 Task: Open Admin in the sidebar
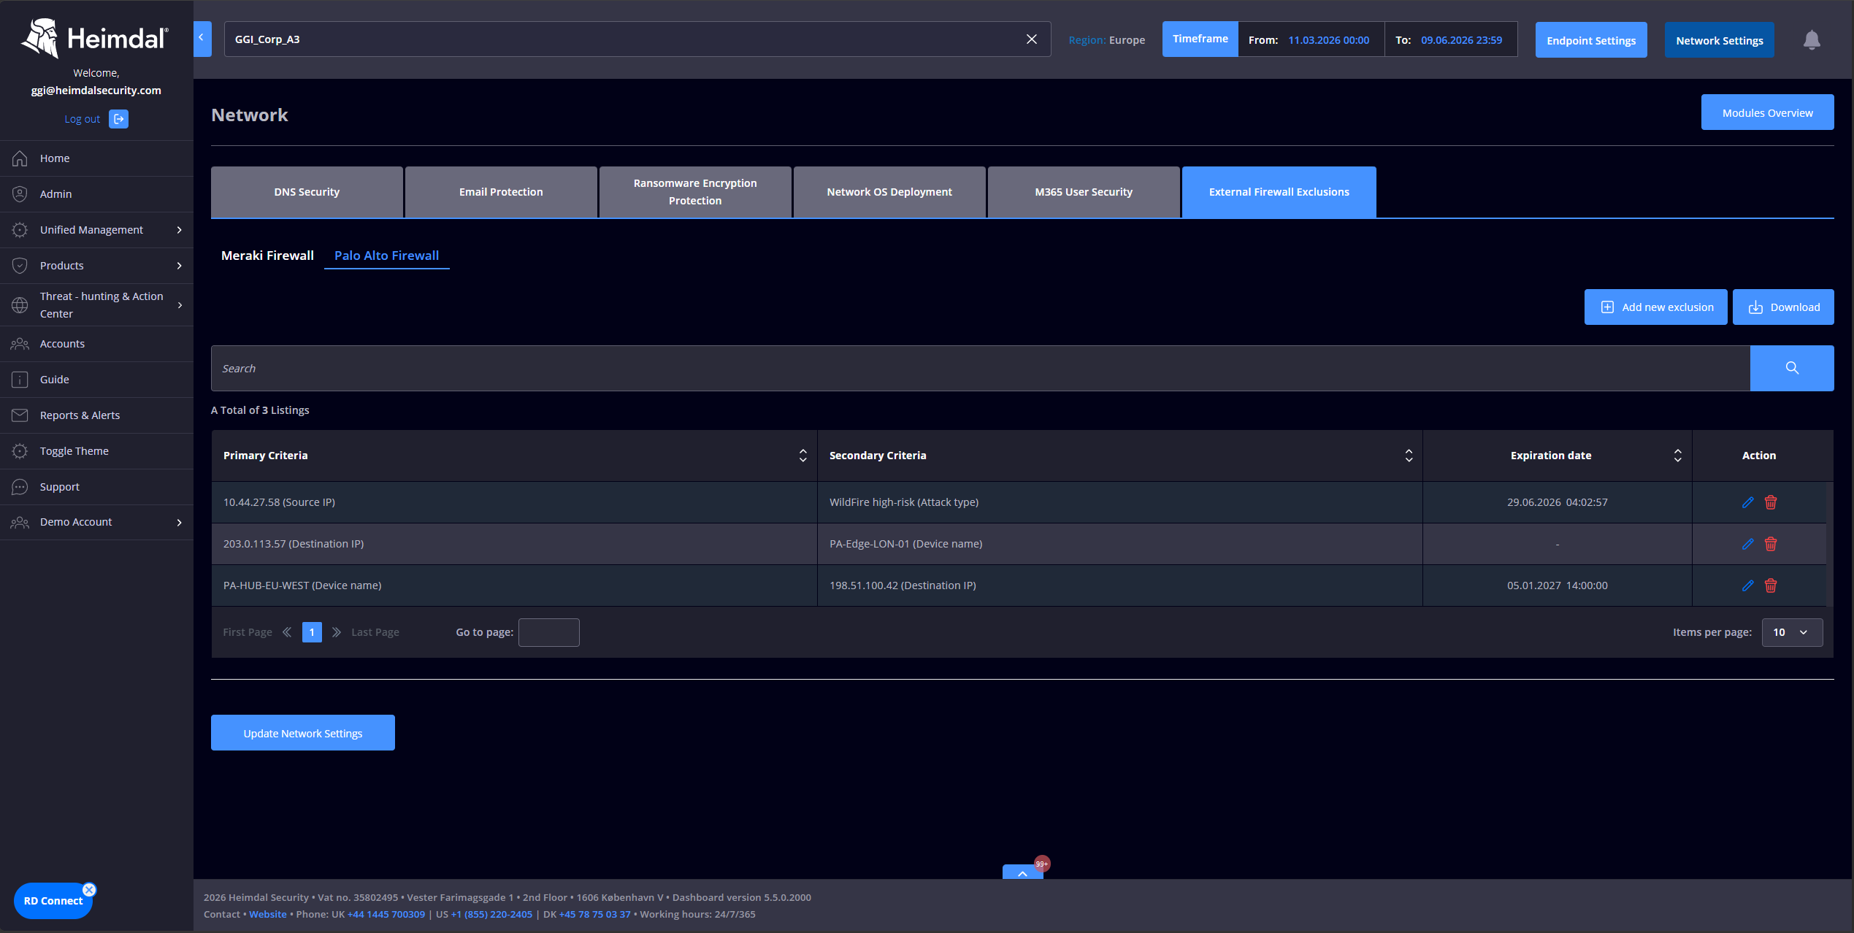tap(96, 194)
